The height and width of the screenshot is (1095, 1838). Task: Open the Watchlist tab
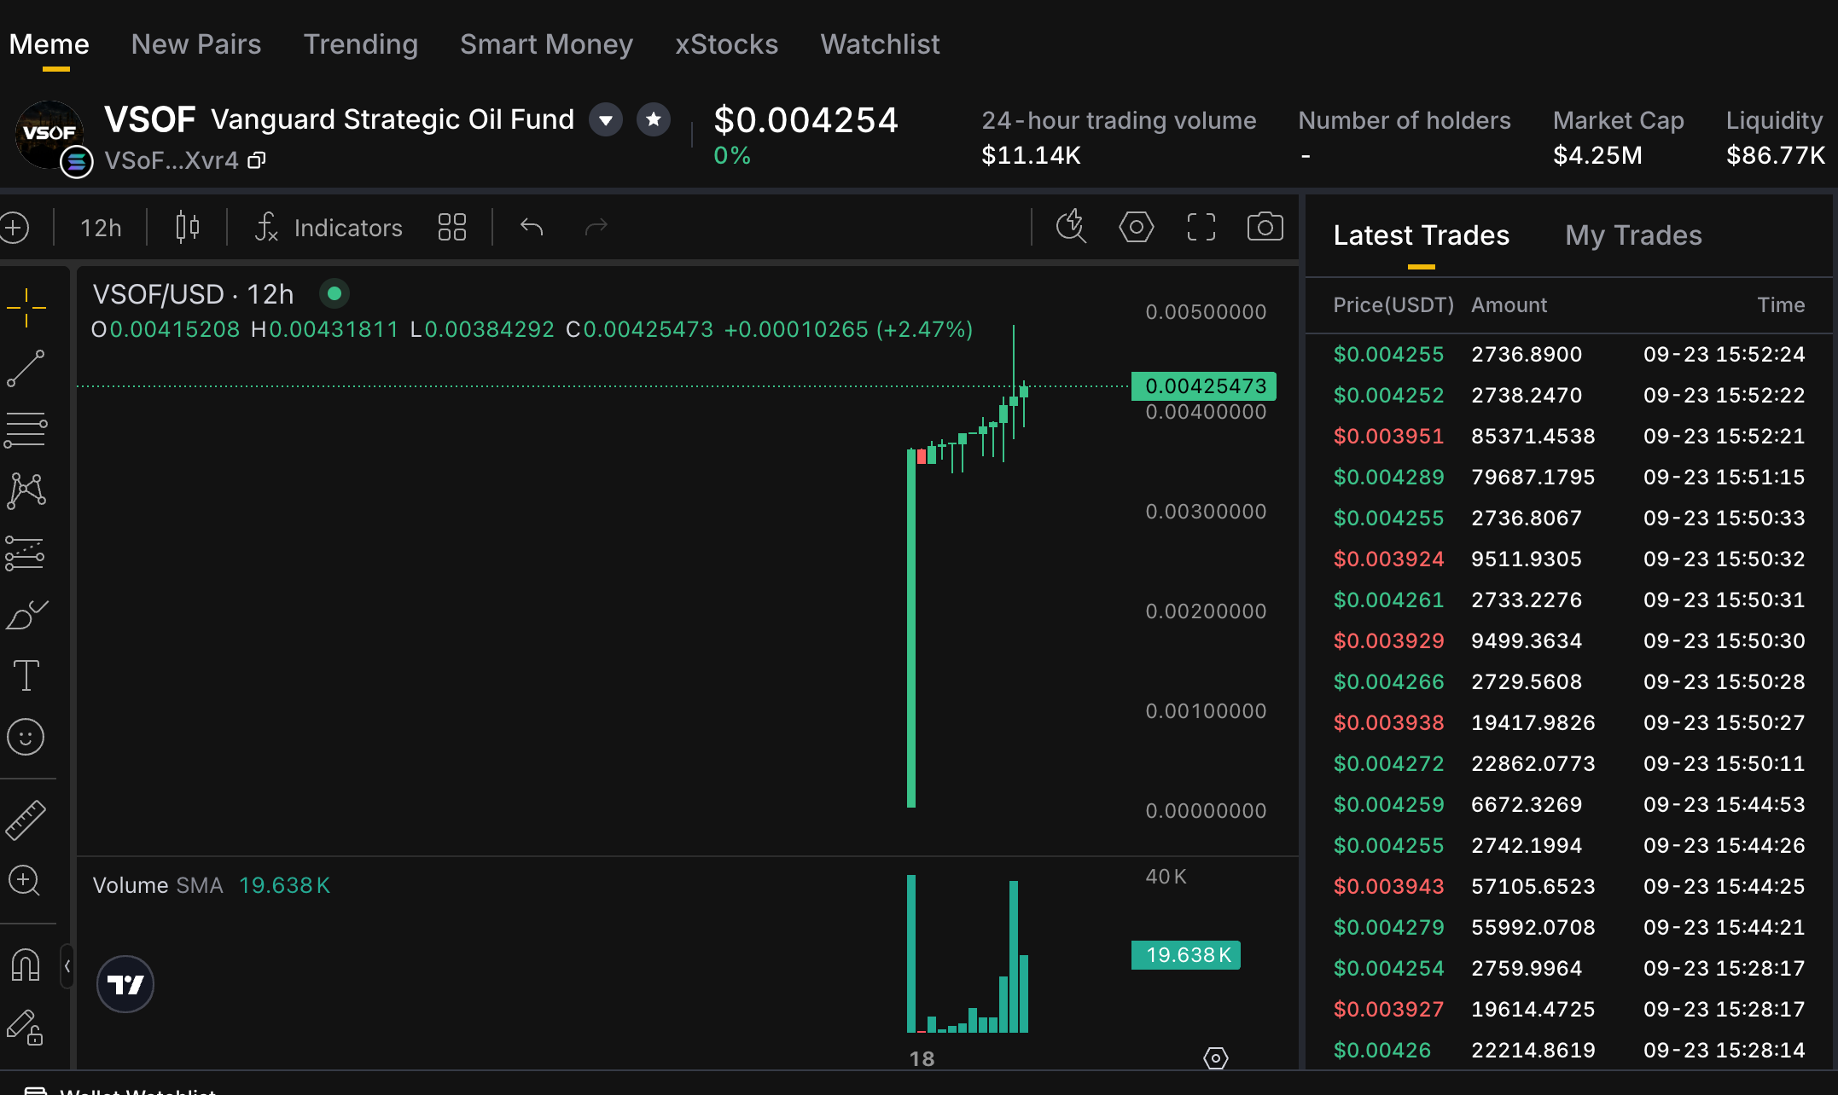881,44
